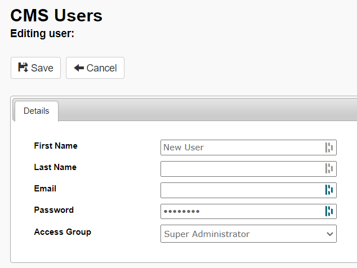
Task: Click password manager icon in Password field
Action: point(329,211)
